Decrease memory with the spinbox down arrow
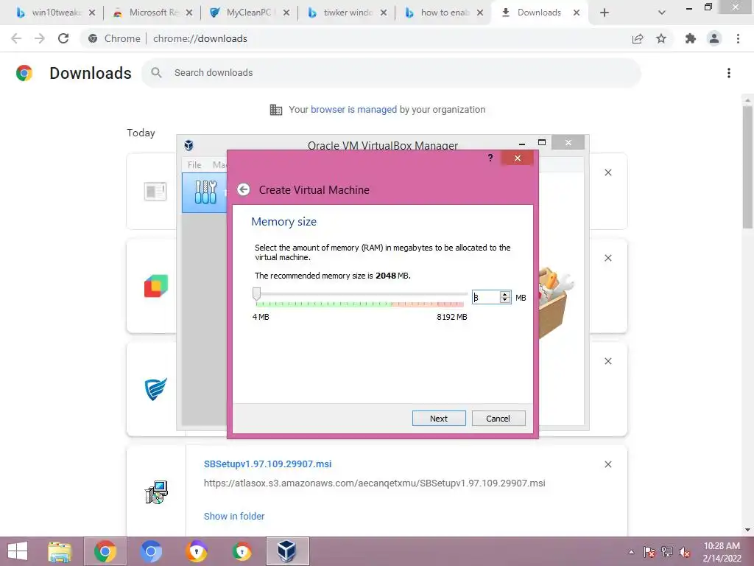754x566 pixels. (x=505, y=301)
